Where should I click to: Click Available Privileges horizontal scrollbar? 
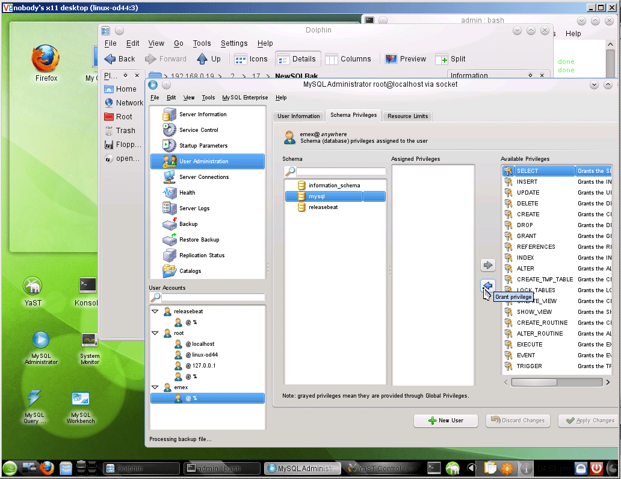[x=557, y=382]
